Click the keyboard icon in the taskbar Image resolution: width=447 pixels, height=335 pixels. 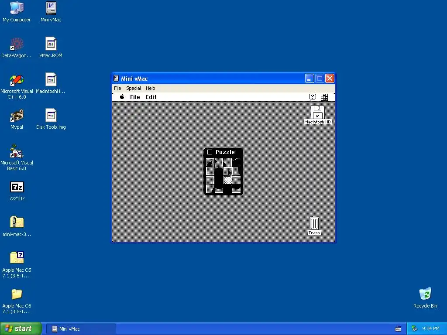pyautogui.click(x=398, y=329)
